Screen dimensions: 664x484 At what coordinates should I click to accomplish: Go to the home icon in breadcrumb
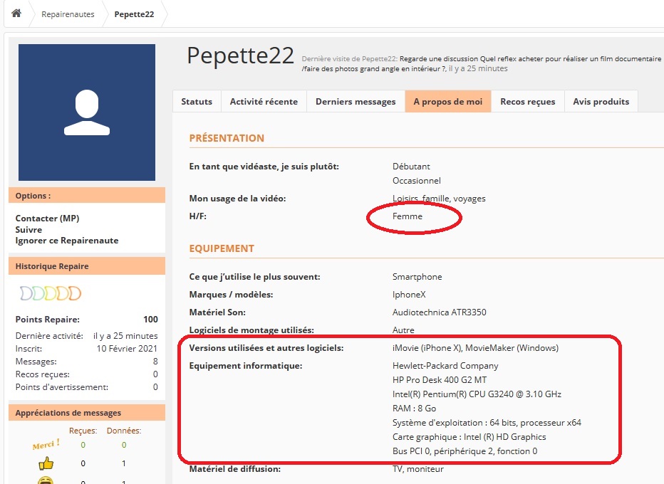click(16, 14)
